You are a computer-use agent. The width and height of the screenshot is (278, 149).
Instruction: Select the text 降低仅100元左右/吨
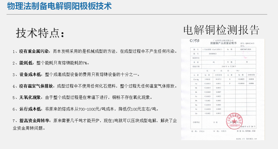pyautogui.click(x=137, y=109)
